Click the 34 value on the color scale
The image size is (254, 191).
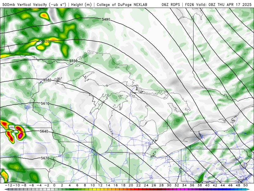(184, 185)
